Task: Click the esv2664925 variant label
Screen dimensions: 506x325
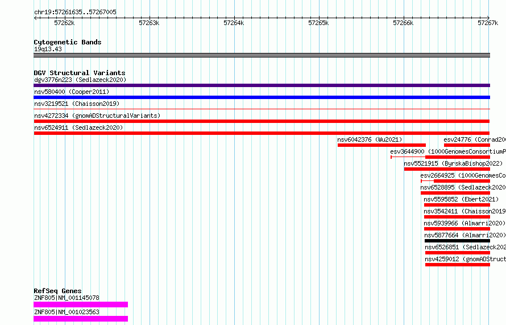Action: (463, 175)
